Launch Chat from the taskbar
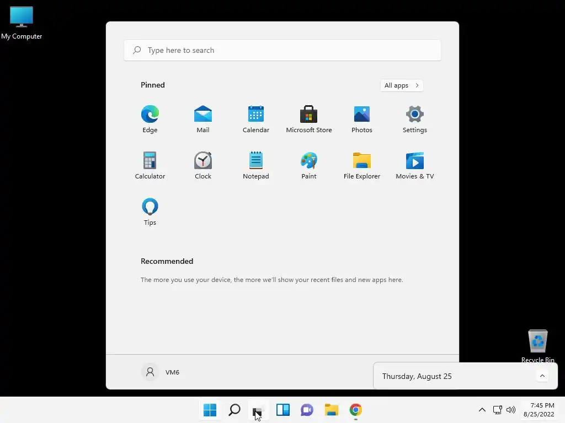565x423 pixels. (x=307, y=410)
